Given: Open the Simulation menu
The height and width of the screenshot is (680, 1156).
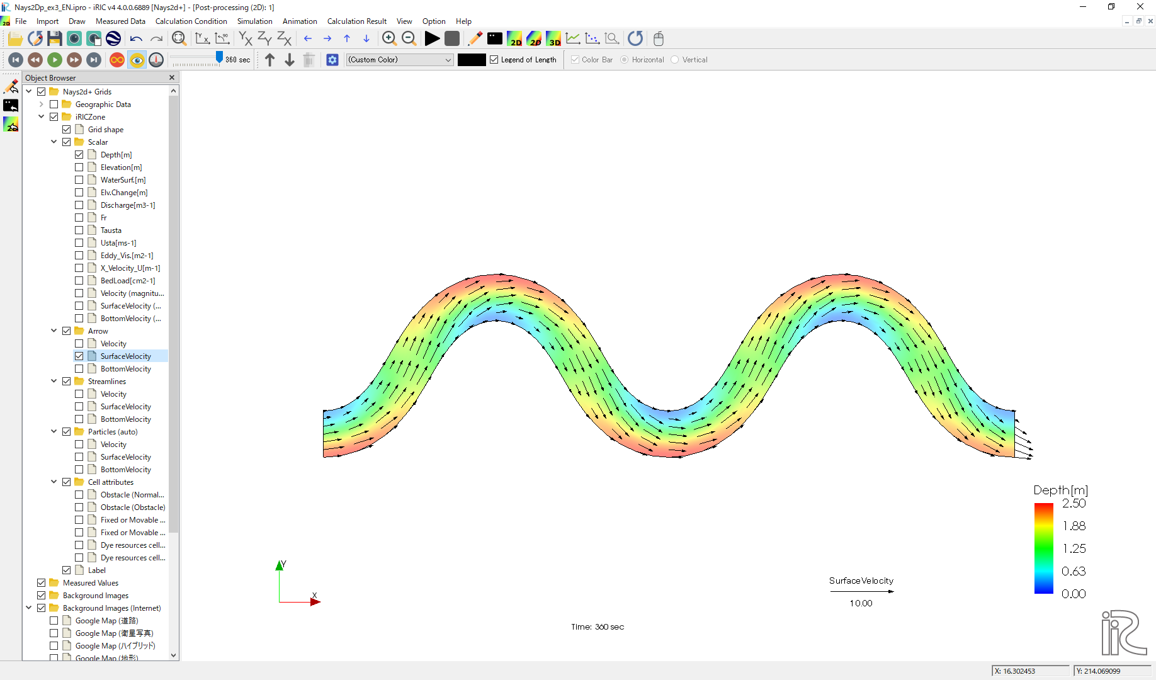Looking at the screenshot, I should click(254, 21).
